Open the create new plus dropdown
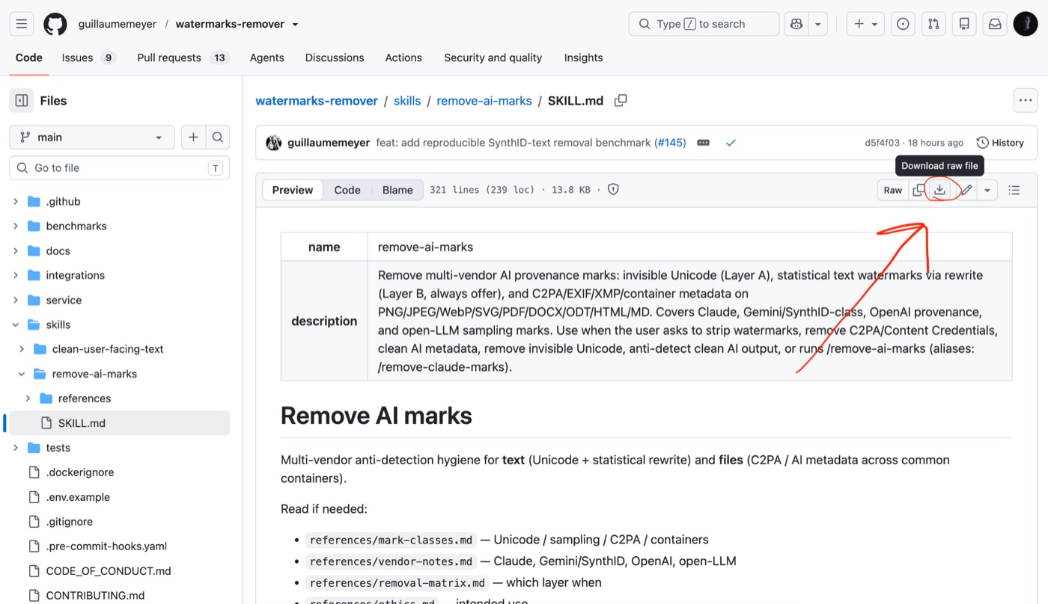Image resolution: width=1048 pixels, height=604 pixels. coord(866,24)
